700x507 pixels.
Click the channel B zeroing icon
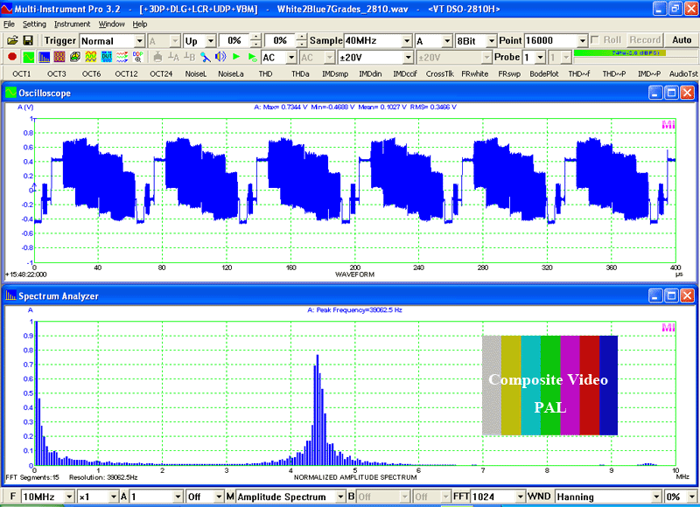point(189,57)
